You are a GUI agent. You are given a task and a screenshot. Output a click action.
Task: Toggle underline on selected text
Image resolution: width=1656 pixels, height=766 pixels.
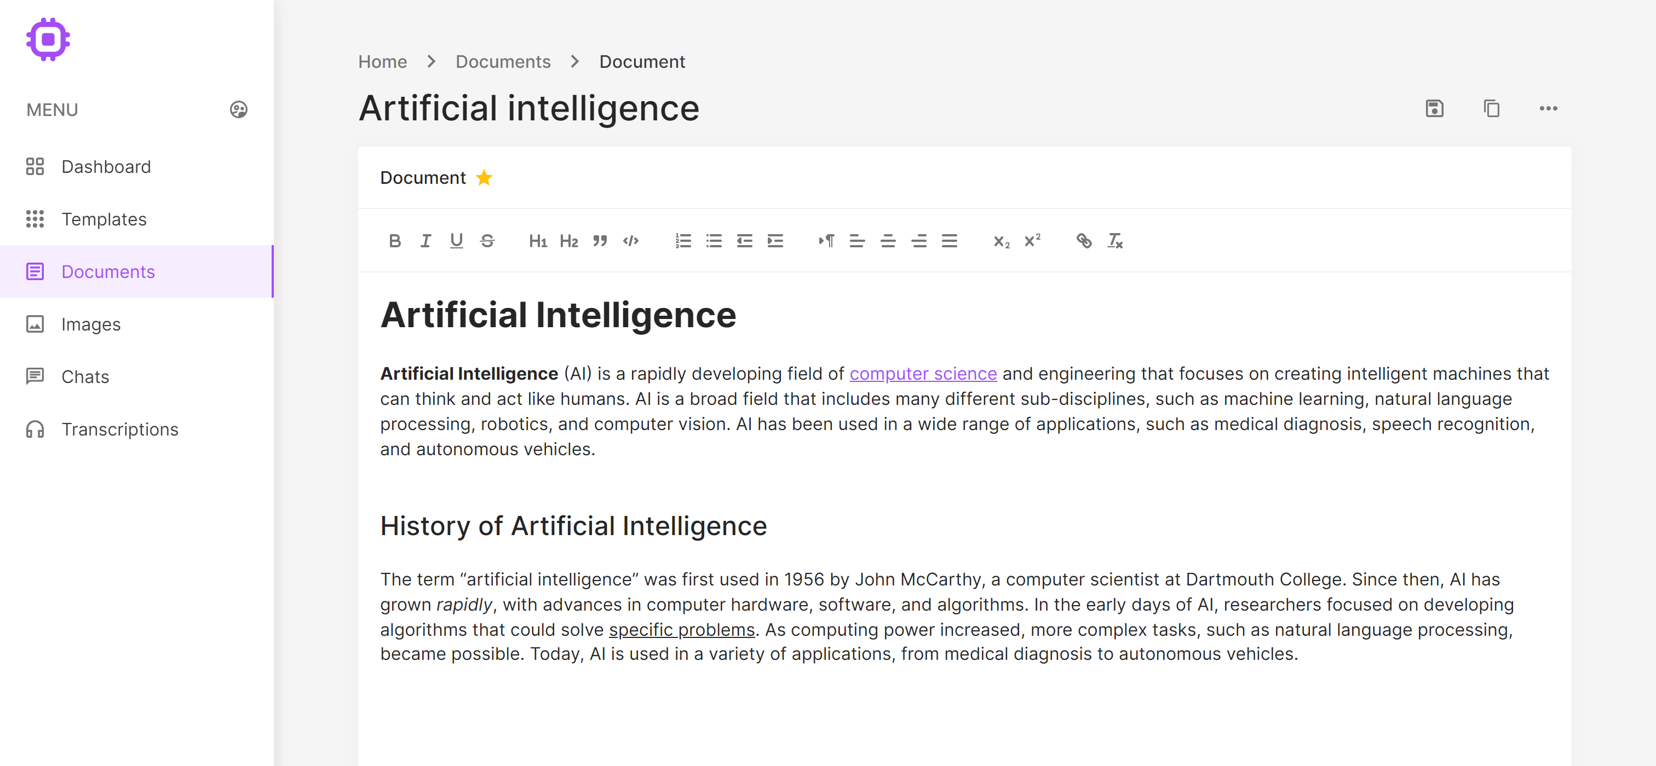[456, 241]
